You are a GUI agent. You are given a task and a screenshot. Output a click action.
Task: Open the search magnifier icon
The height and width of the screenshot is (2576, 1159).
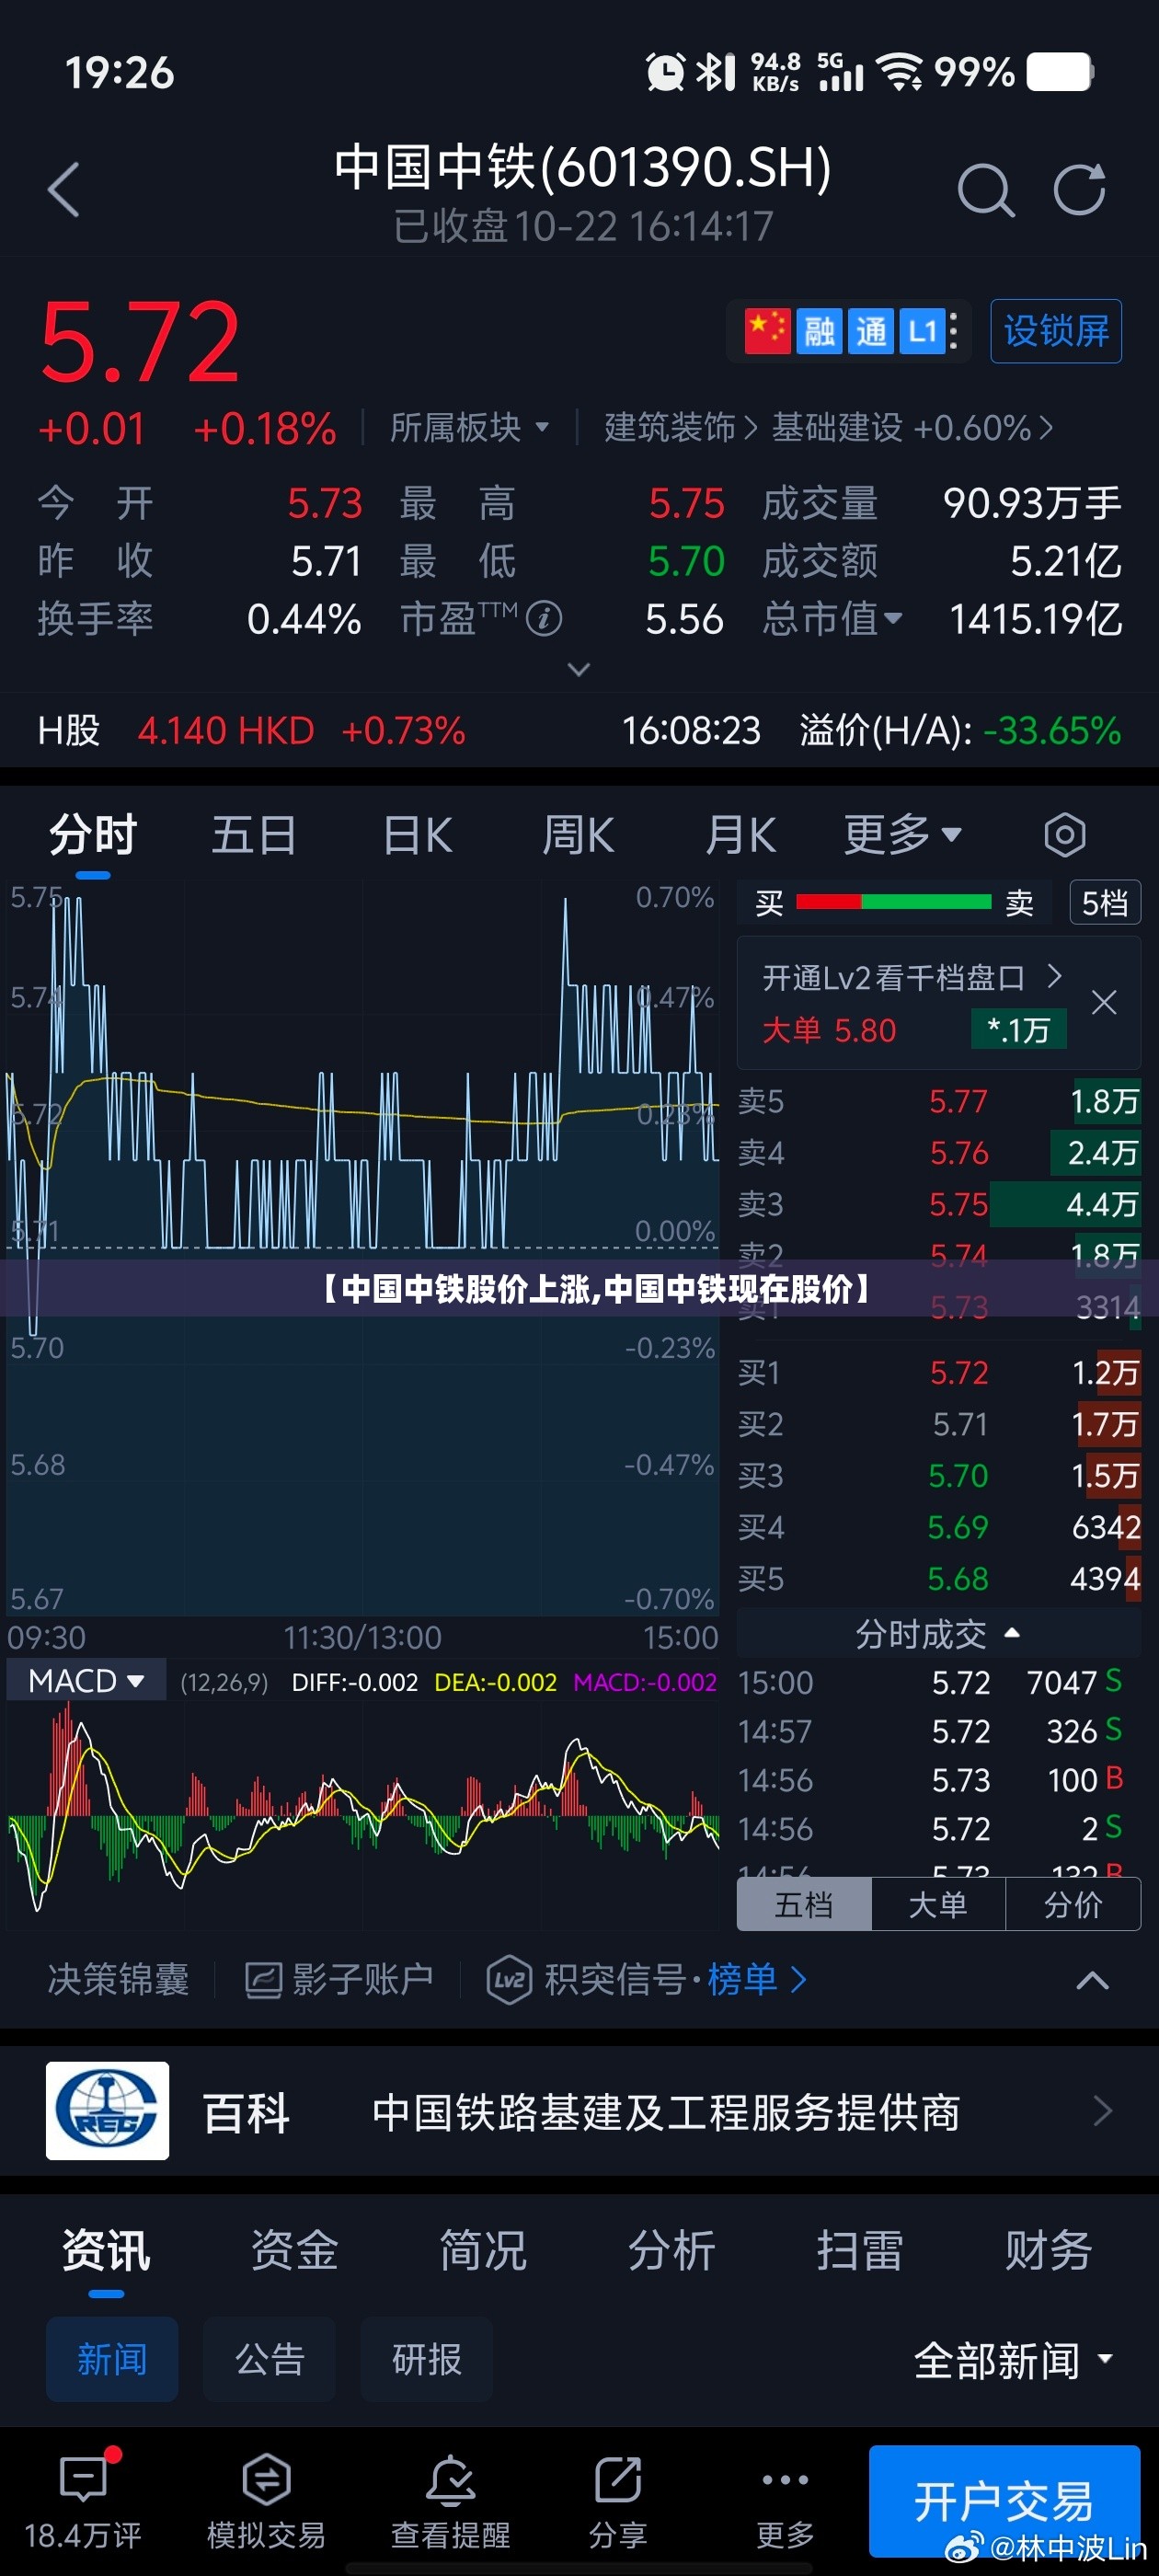coord(986,189)
